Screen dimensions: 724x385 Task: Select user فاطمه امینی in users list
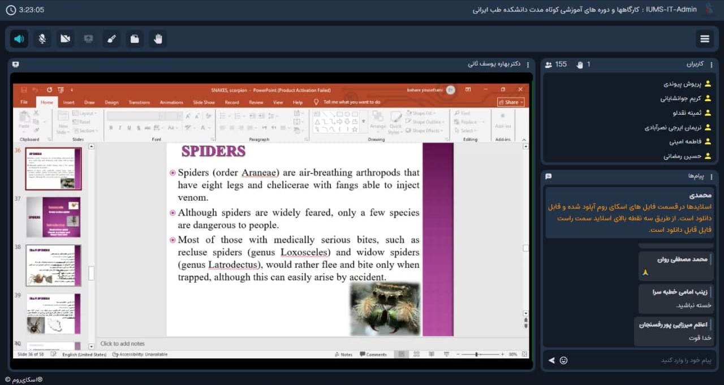click(x=685, y=141)
